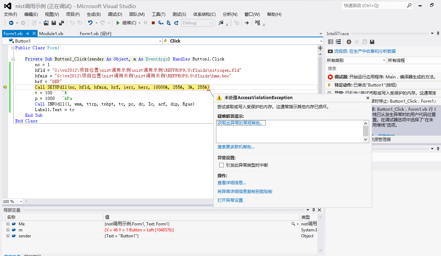Stop debugging with the red square icon
The width and height of the screenshot is (441, 256).
click(153, 23)
